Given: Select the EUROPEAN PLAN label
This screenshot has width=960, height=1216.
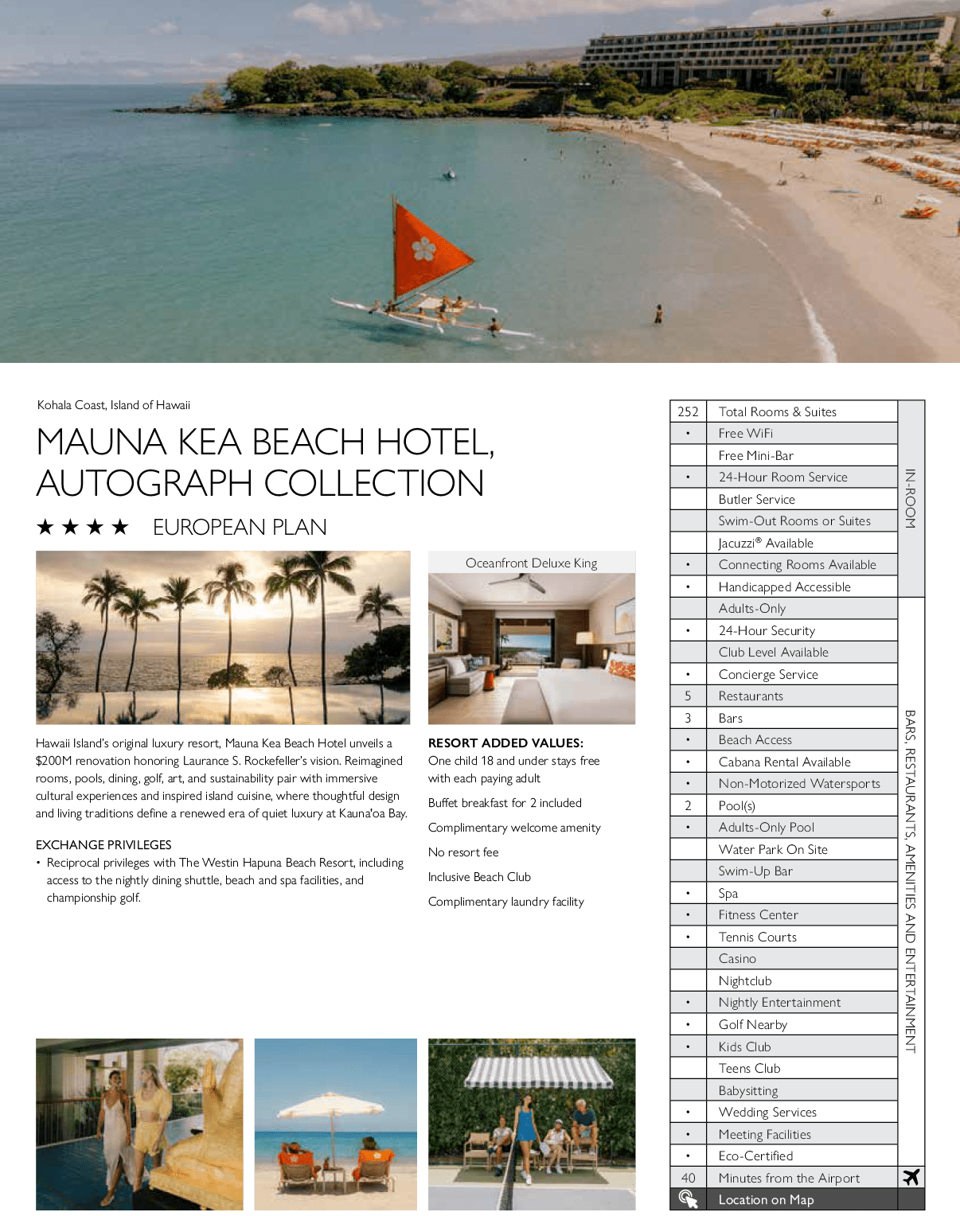Looking at the screenshot, I should (240, 528).
